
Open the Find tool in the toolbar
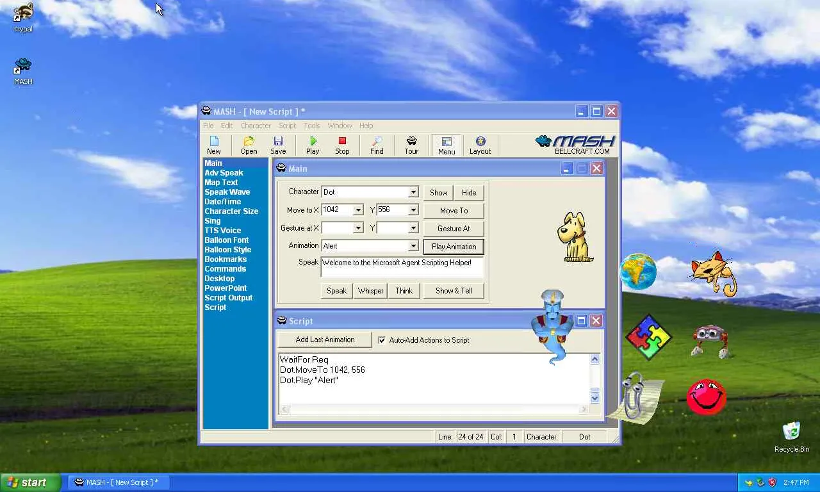point(377,145)
